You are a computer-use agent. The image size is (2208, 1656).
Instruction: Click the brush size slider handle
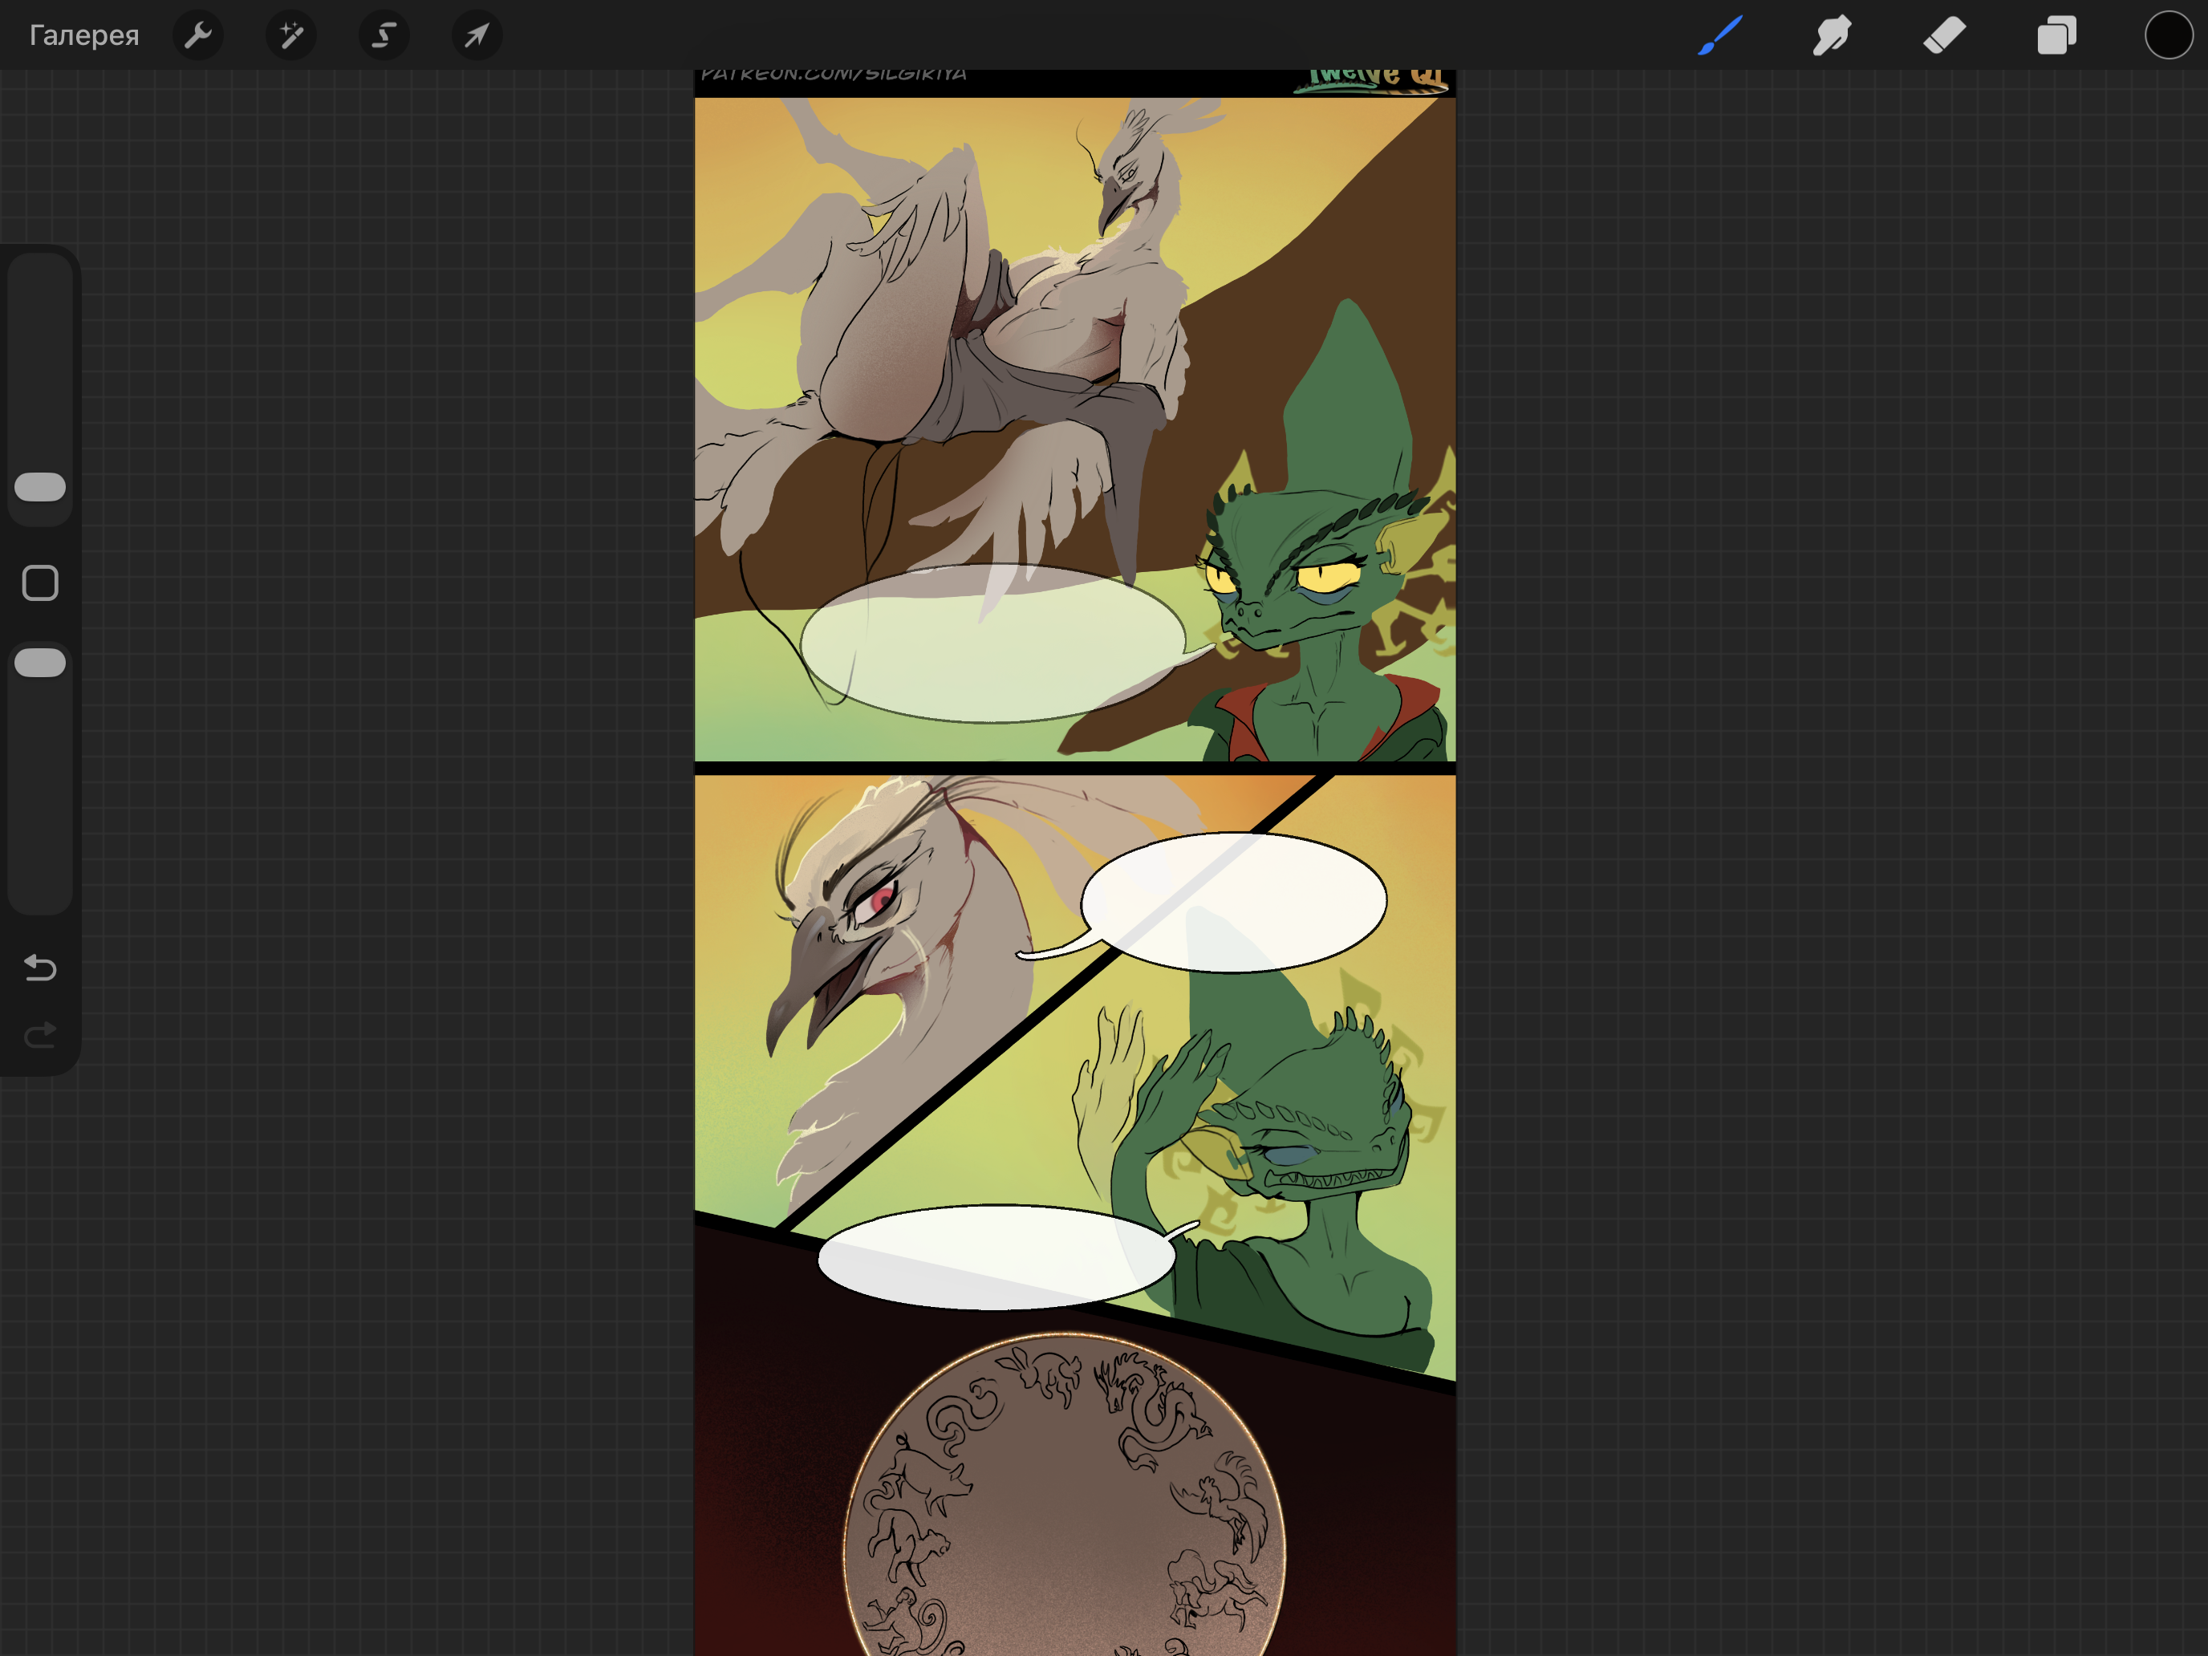point(40,487)
